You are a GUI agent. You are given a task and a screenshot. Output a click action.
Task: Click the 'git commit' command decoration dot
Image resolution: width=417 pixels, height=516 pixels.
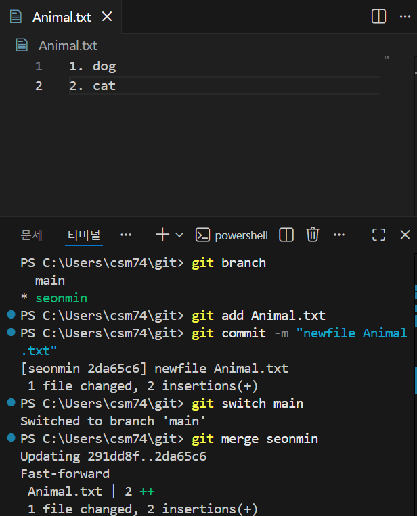(x=12, y=332)
